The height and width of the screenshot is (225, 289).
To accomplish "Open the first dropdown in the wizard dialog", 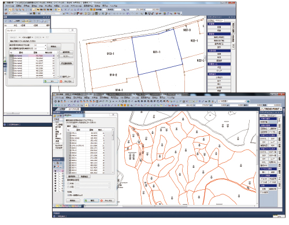I will pyautogui.click(x=40, y=45).
